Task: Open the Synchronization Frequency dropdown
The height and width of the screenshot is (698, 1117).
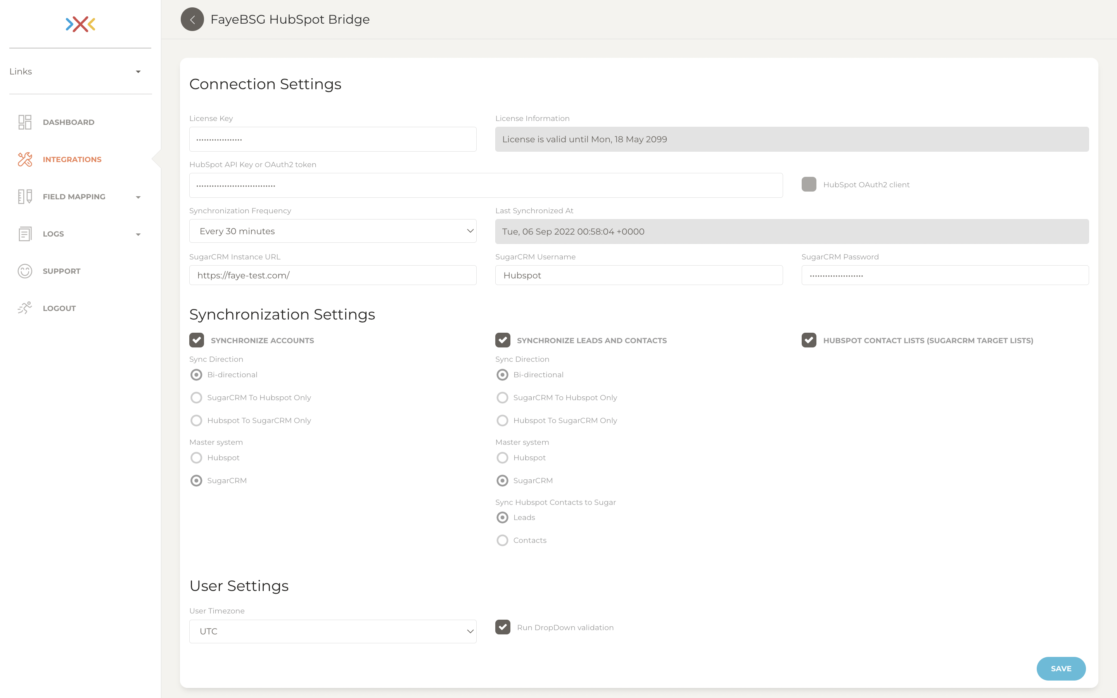Action: click(x=333, y=231)
